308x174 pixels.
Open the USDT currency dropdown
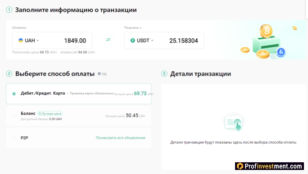(142, 40)
